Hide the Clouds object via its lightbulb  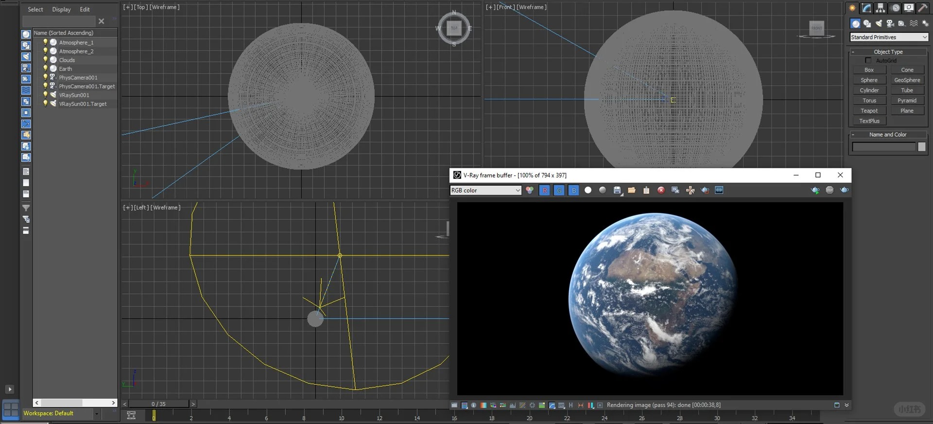pos(45,60)
